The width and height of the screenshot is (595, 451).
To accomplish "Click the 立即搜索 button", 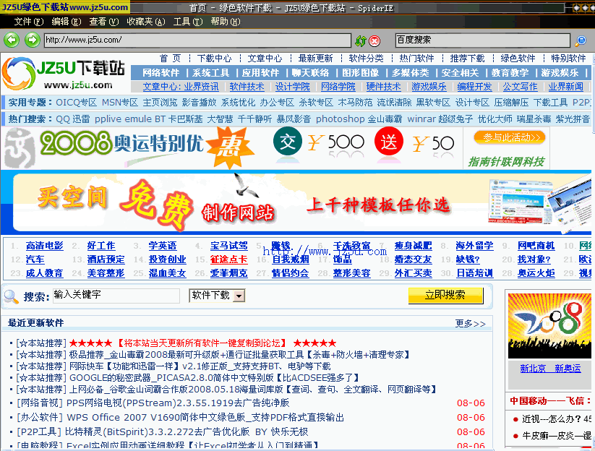I will tap(445, 295).
